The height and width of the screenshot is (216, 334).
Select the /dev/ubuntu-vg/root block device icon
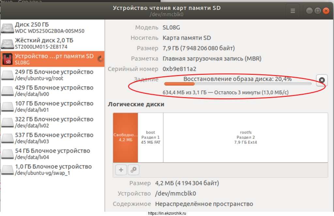pos(7,75)
